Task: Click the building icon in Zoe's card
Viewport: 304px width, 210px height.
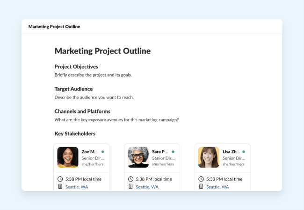Action: [x=60, y=187]
